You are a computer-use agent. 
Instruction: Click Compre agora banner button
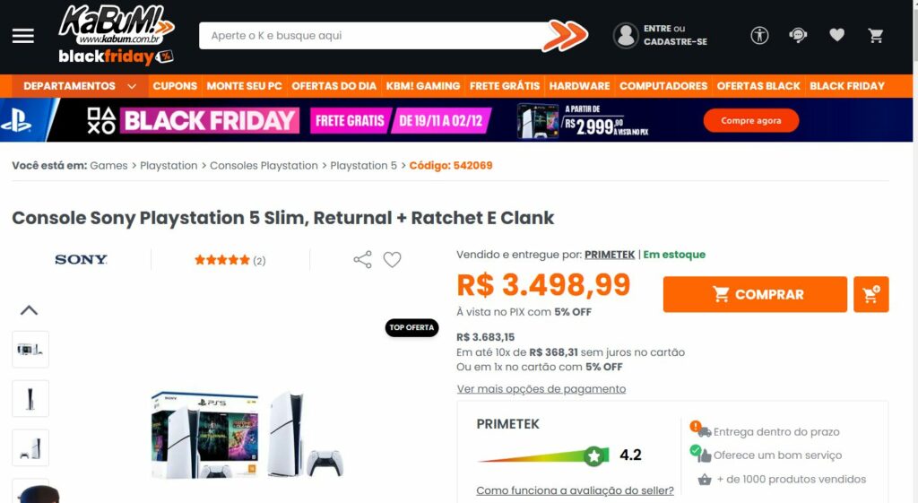click(x=750, y=121)
